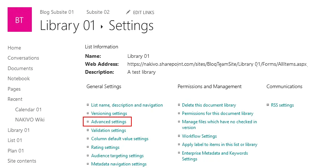Screen dimensions: 321x168
Task: Open Versioning settings
Action: 109,113
